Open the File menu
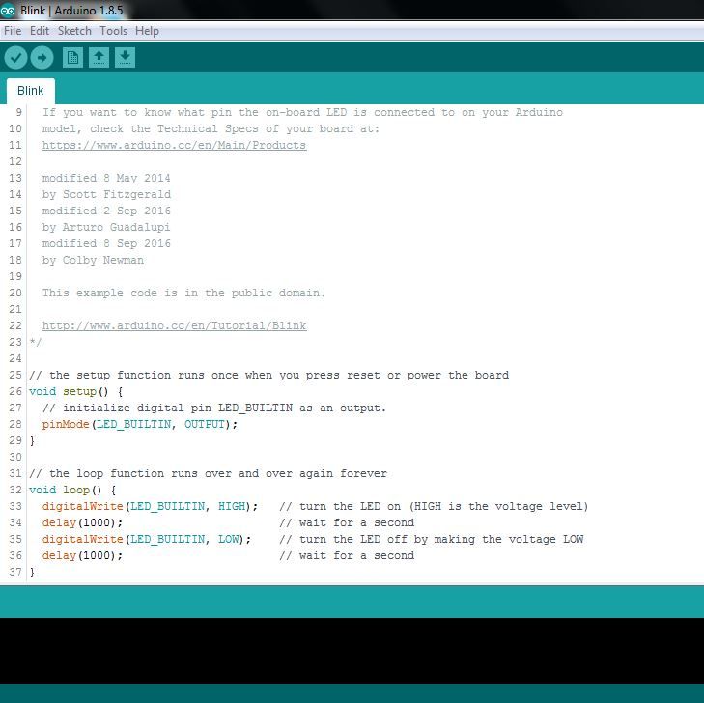This screenshot has height=703, width=704. (13, 31)
